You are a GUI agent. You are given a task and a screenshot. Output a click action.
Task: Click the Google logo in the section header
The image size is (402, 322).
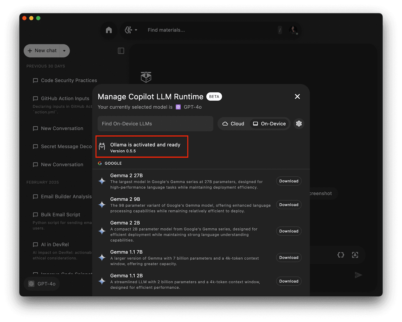100,163
